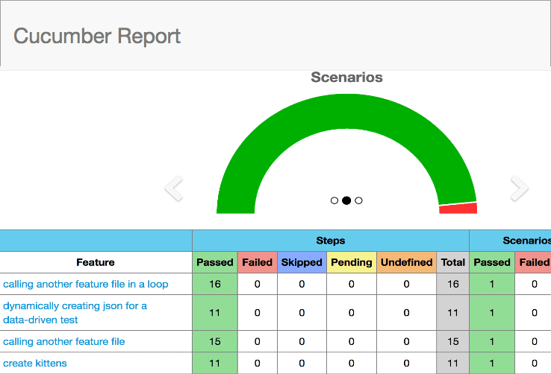Click the Steps group header
The height and width of the screenshot is (374, 551).
coord(330,241)
